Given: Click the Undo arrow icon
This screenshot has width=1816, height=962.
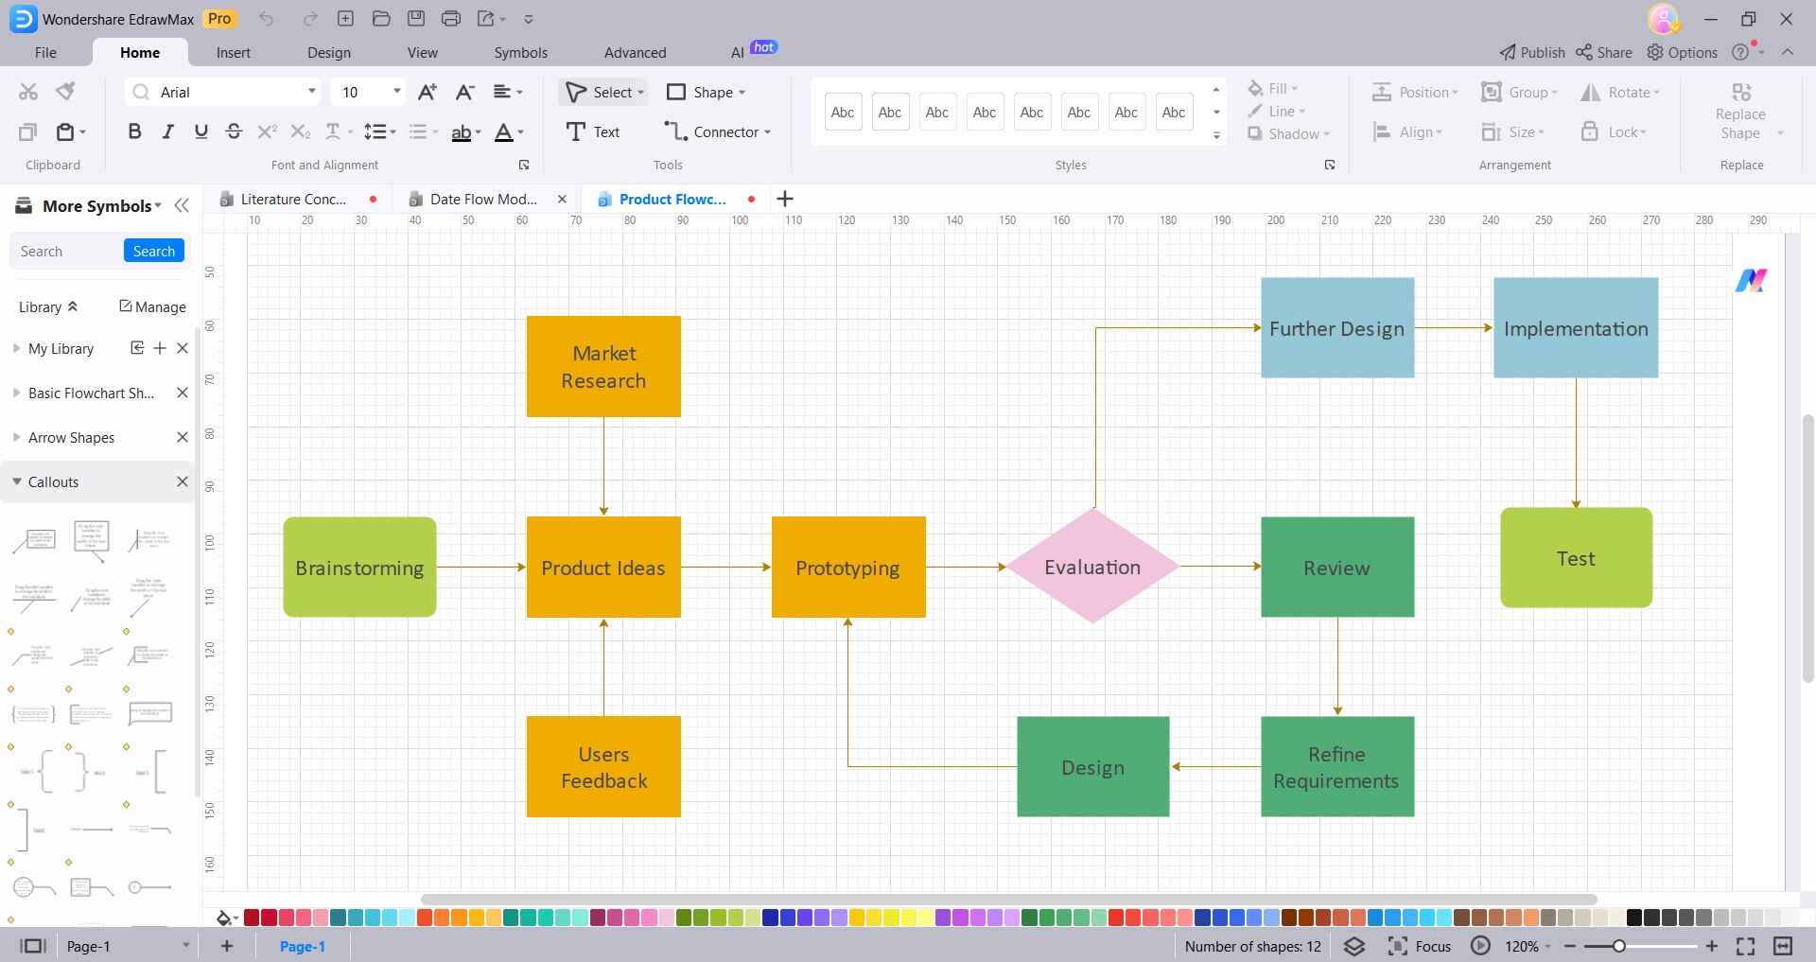Looking at the screenshot, I should click(x=267, y=19).
